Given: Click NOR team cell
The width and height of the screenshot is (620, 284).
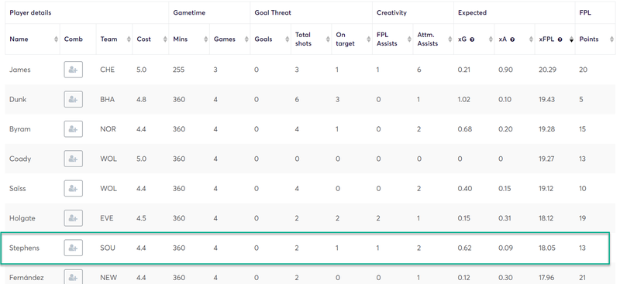Looking at the screenshot, I should [x=108, y=129].
